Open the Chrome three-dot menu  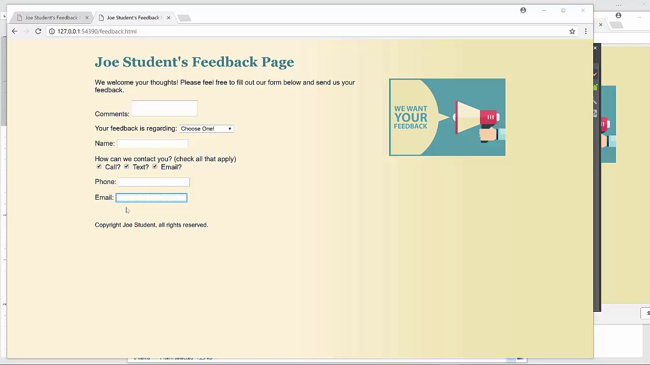click(x=586, y=31)
